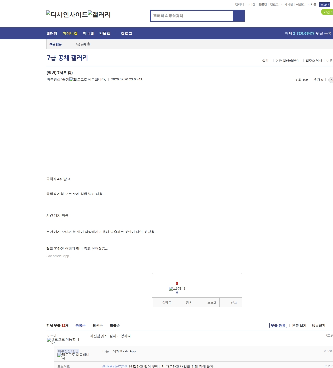The image size is (333, 368).
Task: Click the @바부빙신7준생 mention in reply
Action: [115, 366]
